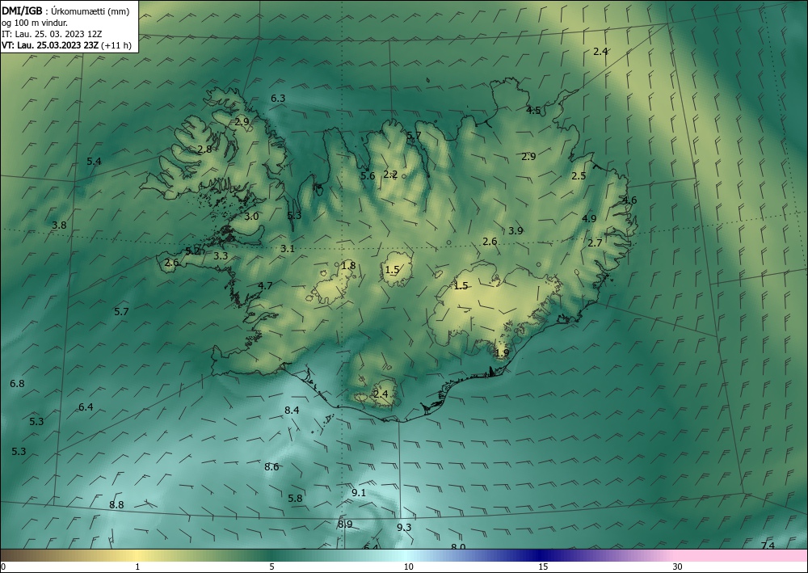808x573 pixels.
Task: Select the 1.5 value on Hofsjökull glacier
Action: point(392,269)
